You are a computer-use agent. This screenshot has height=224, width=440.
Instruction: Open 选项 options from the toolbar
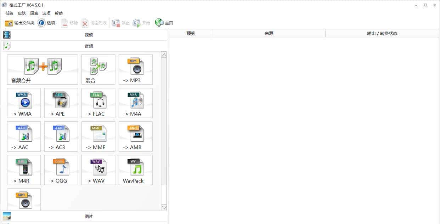click(x=46, y=23)
